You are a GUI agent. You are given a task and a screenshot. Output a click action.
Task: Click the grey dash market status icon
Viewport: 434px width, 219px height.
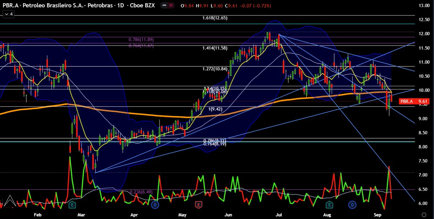(x=165, y=6)
